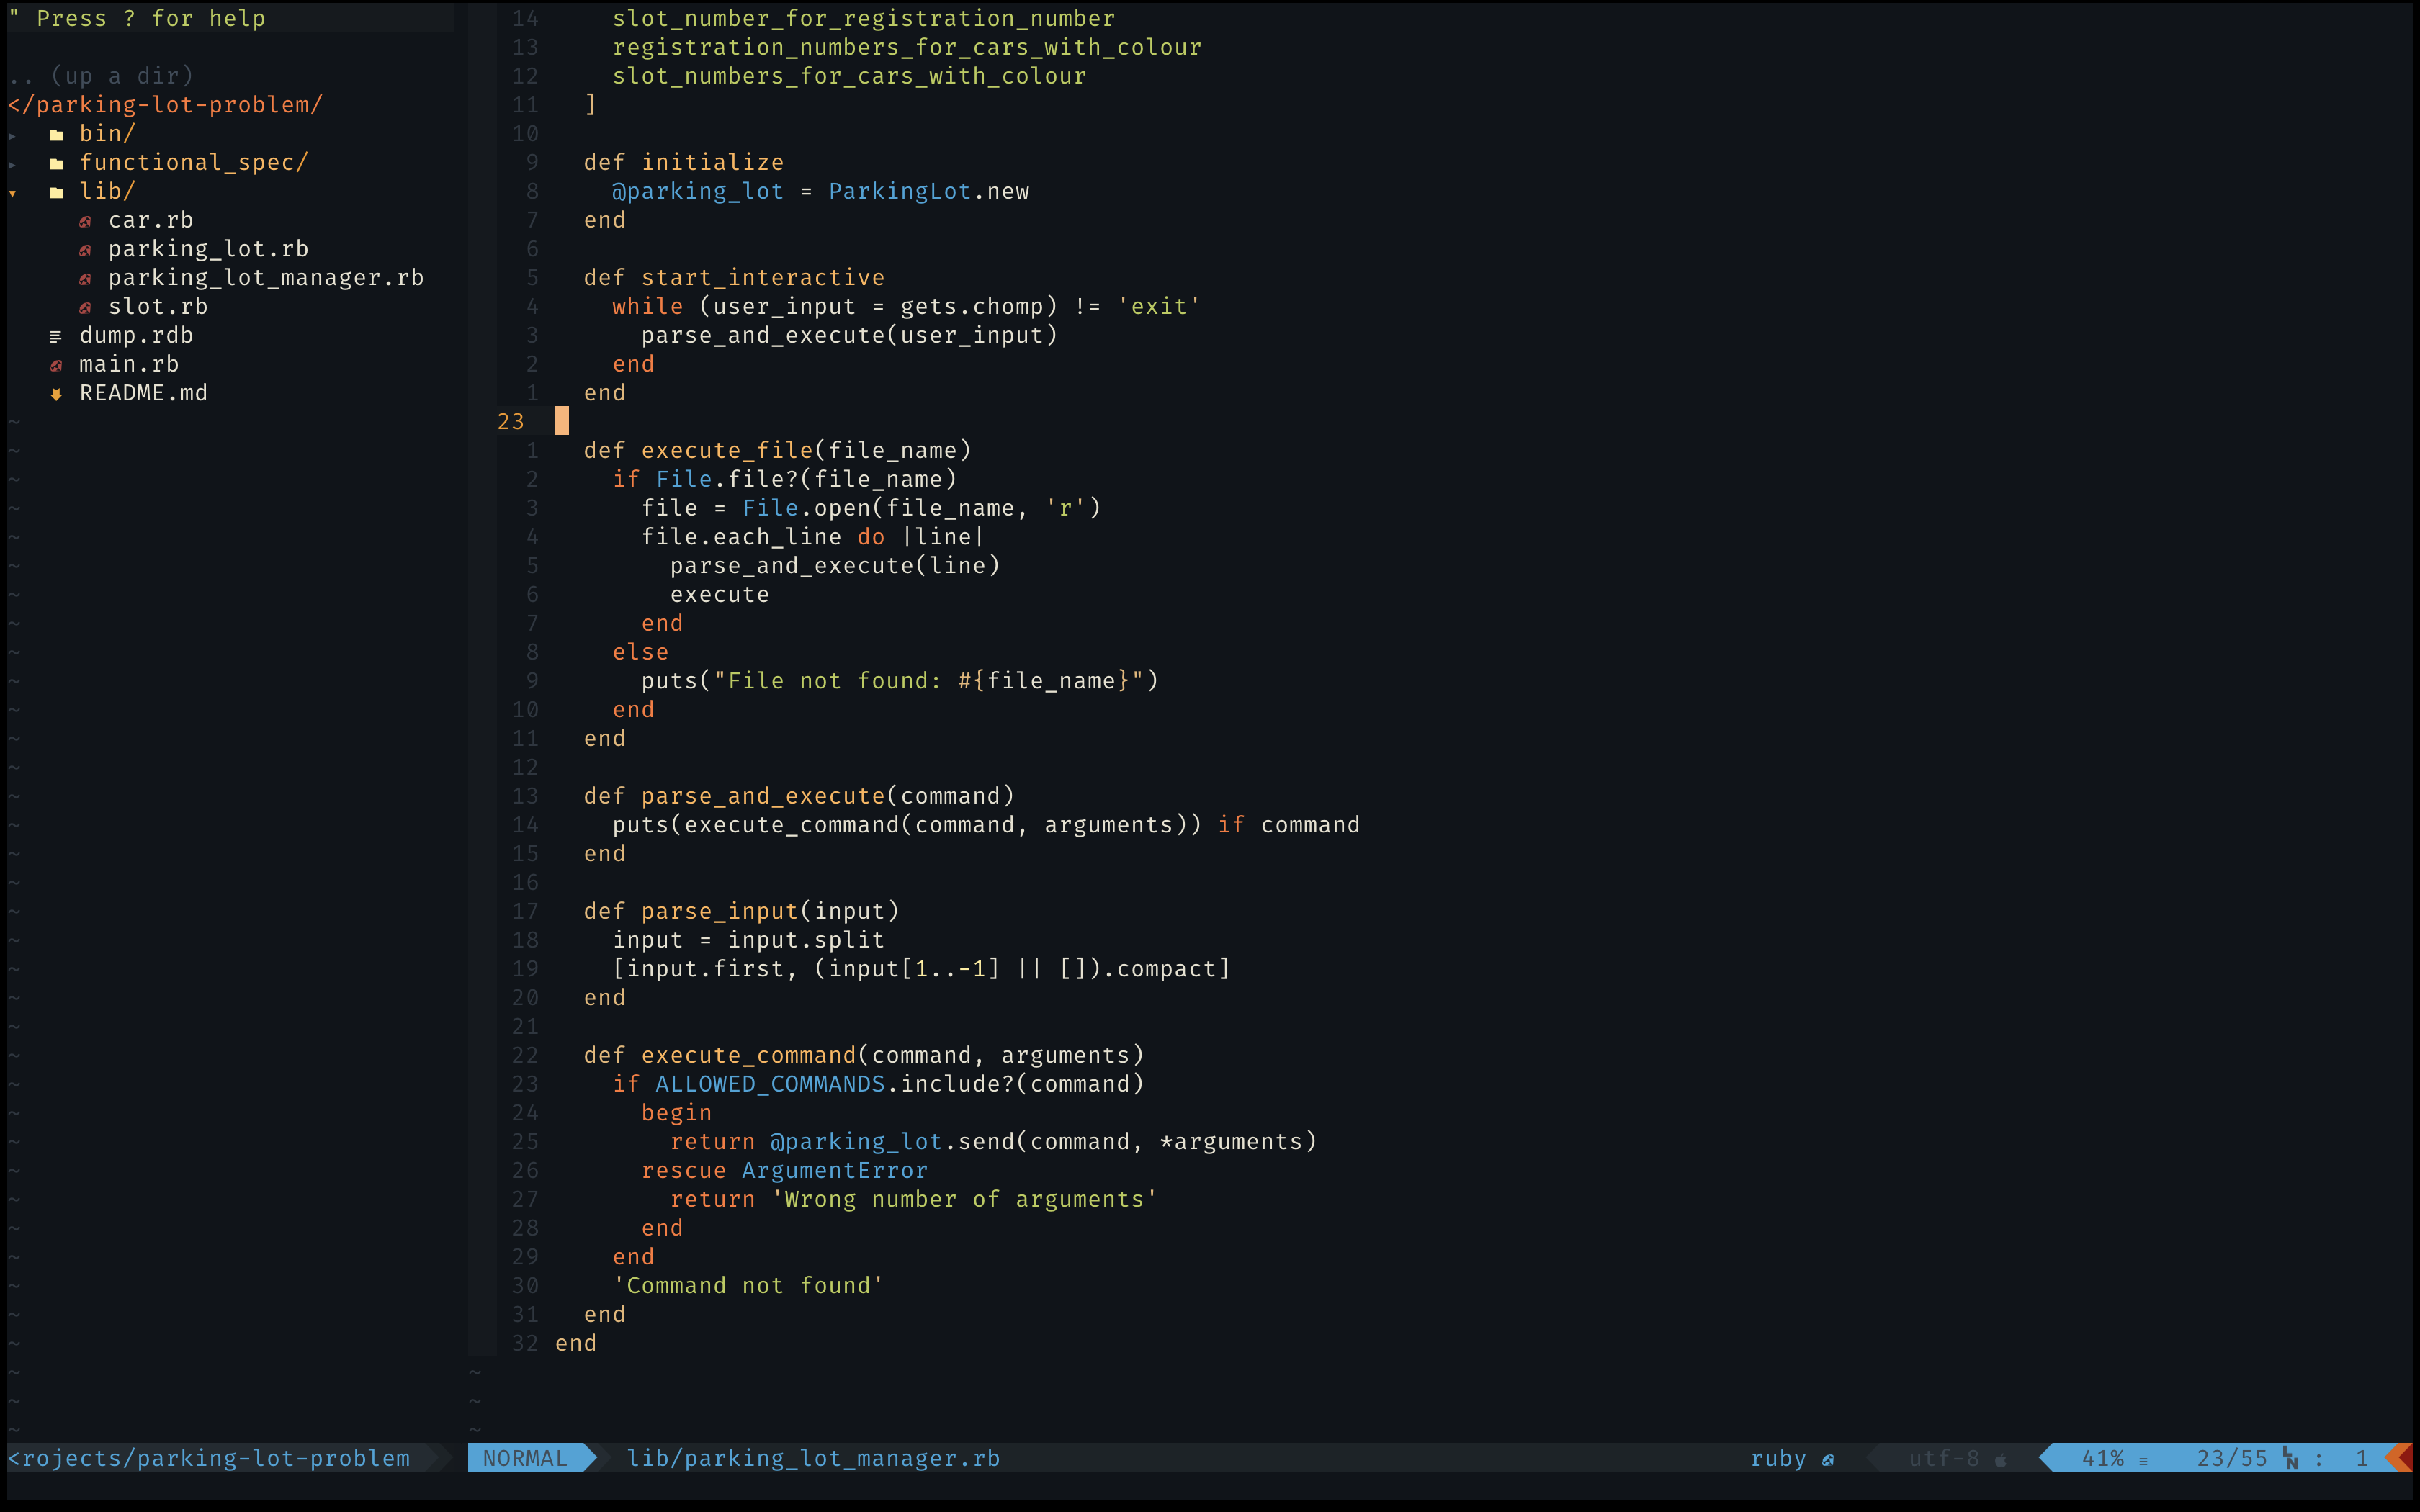Click the ruby icon beside main.rb
The image size is (2420, 1512).
[57, 365]
